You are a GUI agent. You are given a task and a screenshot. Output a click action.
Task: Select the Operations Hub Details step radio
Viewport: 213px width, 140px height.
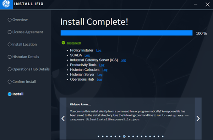[10, 69]
